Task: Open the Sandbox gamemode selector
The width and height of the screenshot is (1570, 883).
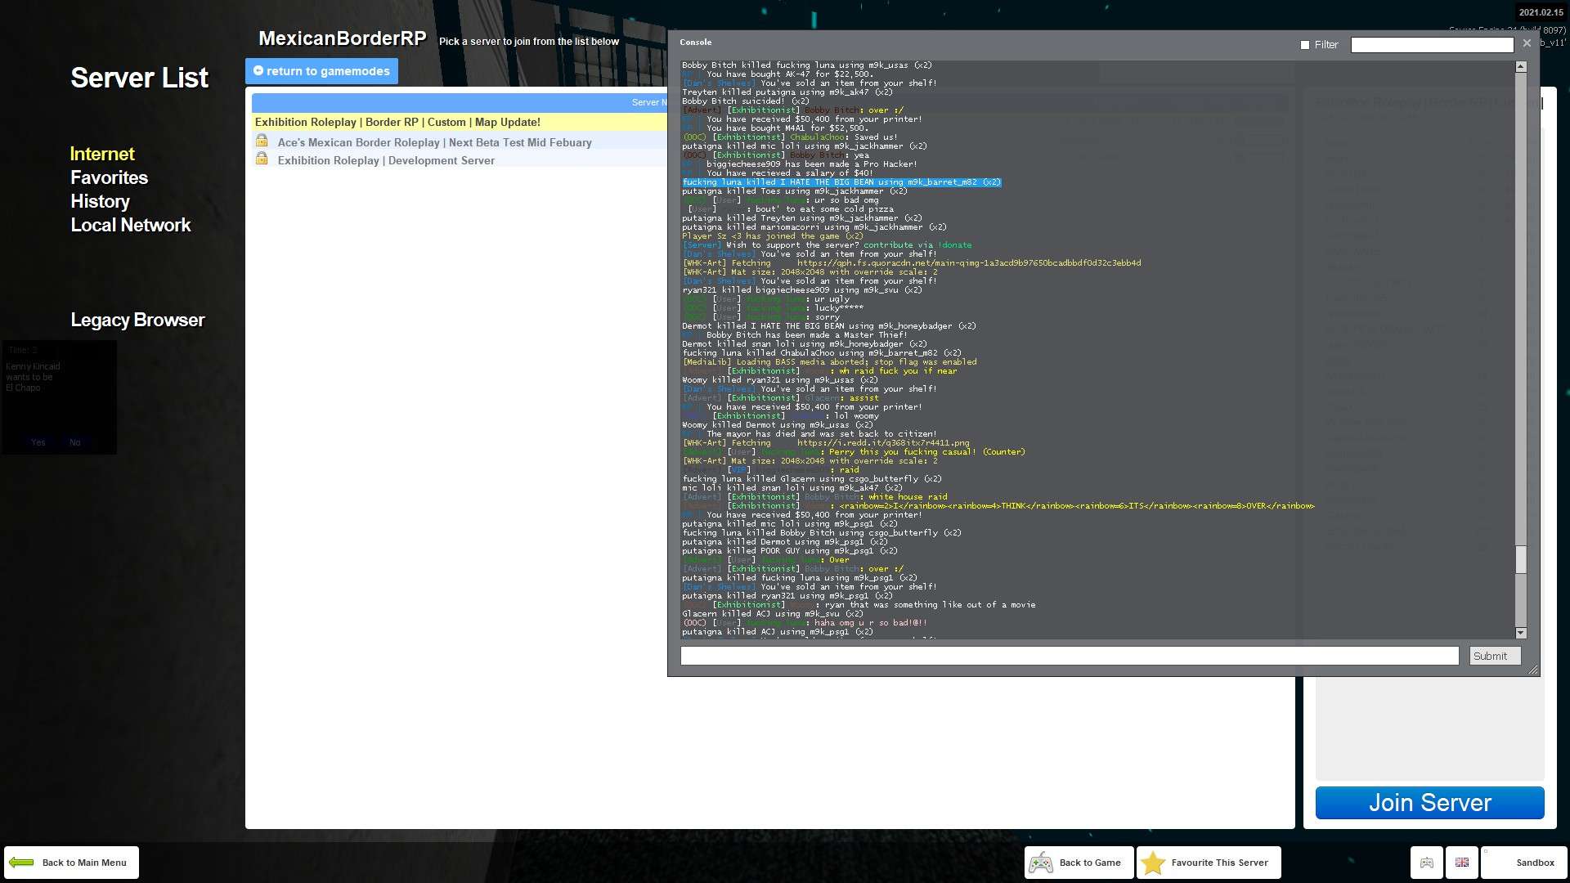Action: click(1524, 863)
